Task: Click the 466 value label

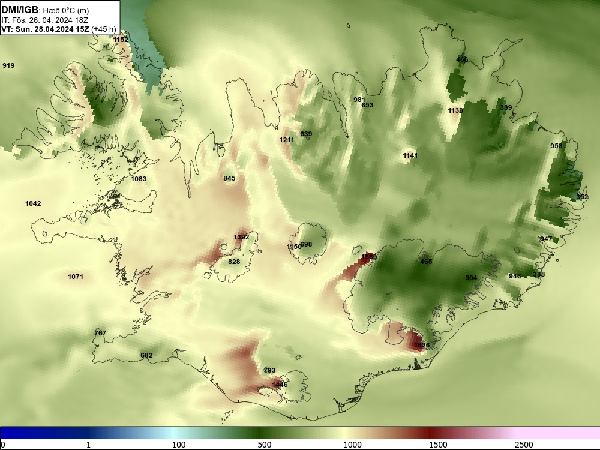Action: (x=462, y=59)
